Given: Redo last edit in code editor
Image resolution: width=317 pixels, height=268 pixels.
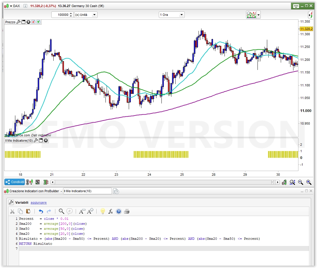Looking at the screenshot, I should [x=49, y=212].
